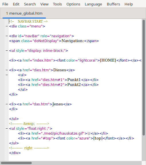Viewport: 146px width, 165px height.
Task: Collapse fold at the das.htm Jenes item
Action: coord(7,104)
